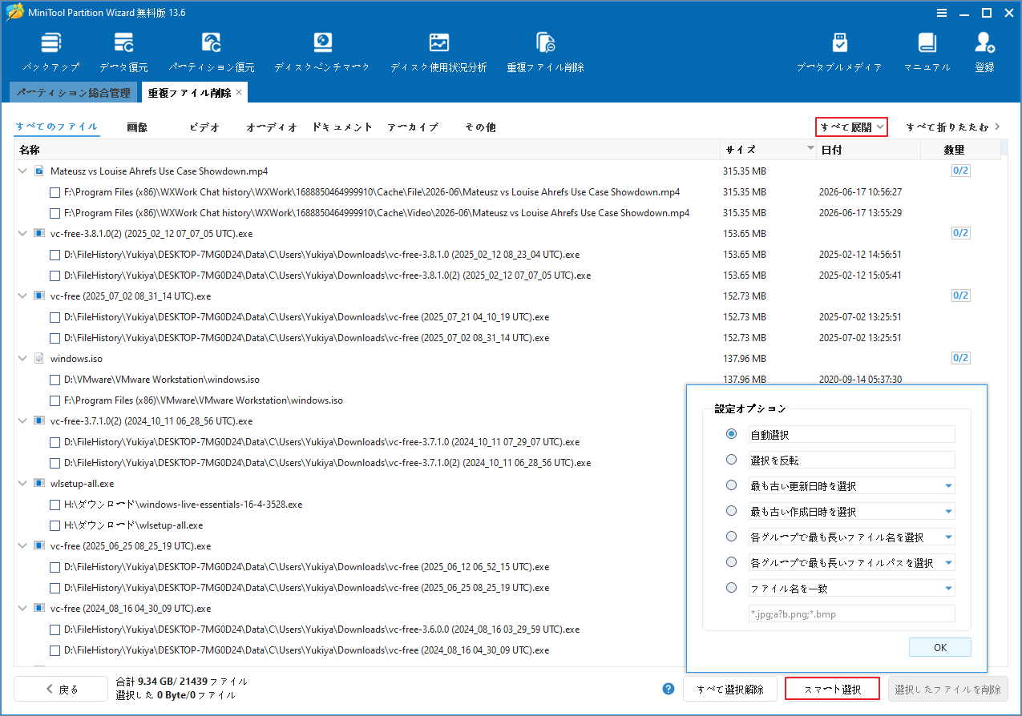The width and height of the screenshot is (1022, 716).
Task: Select the ドキュメント filter tab
Action: point(342,127)
